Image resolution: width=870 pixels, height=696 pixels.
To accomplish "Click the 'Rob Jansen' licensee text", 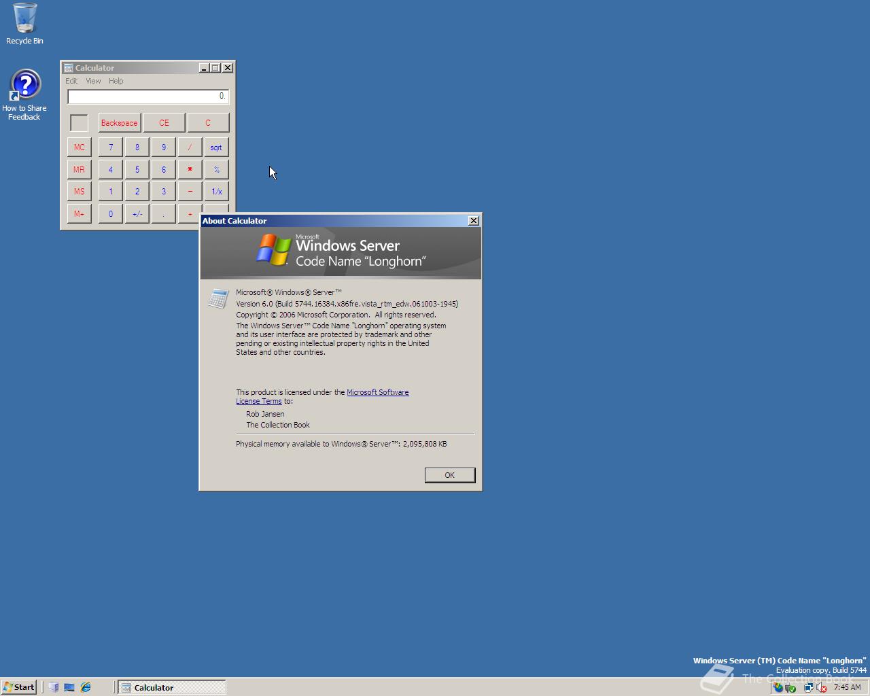I will (265, 414).
